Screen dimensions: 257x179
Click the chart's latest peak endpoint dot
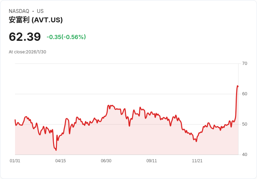238,86
